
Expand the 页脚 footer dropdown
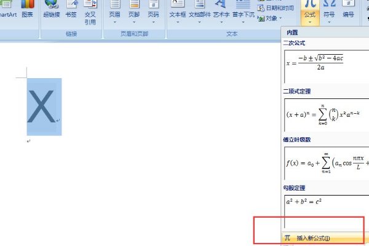click(x=134, y=22)
